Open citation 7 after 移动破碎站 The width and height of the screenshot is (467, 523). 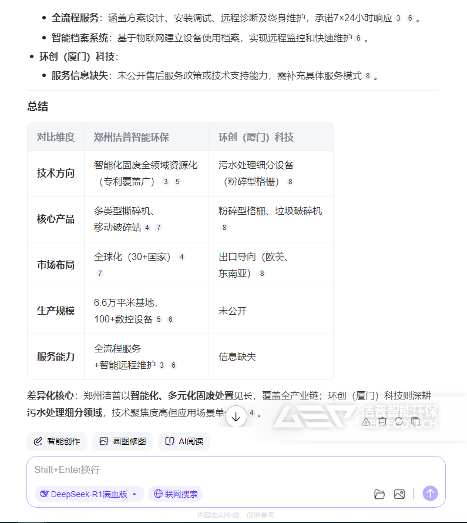point(159,228)
